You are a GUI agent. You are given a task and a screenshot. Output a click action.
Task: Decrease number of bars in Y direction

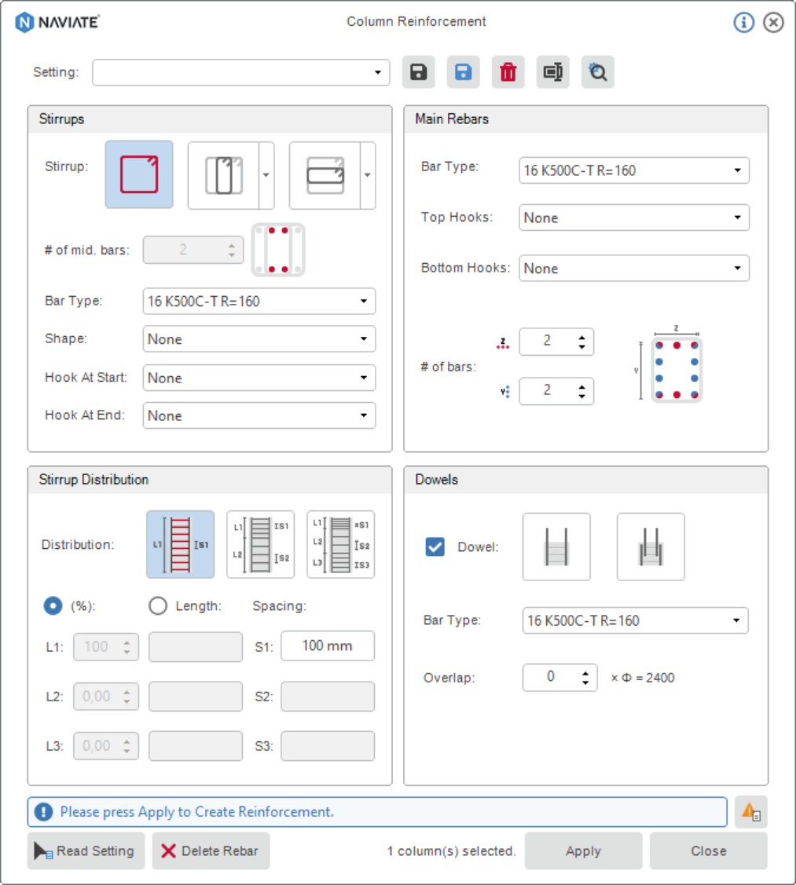[x=582, y=397]
